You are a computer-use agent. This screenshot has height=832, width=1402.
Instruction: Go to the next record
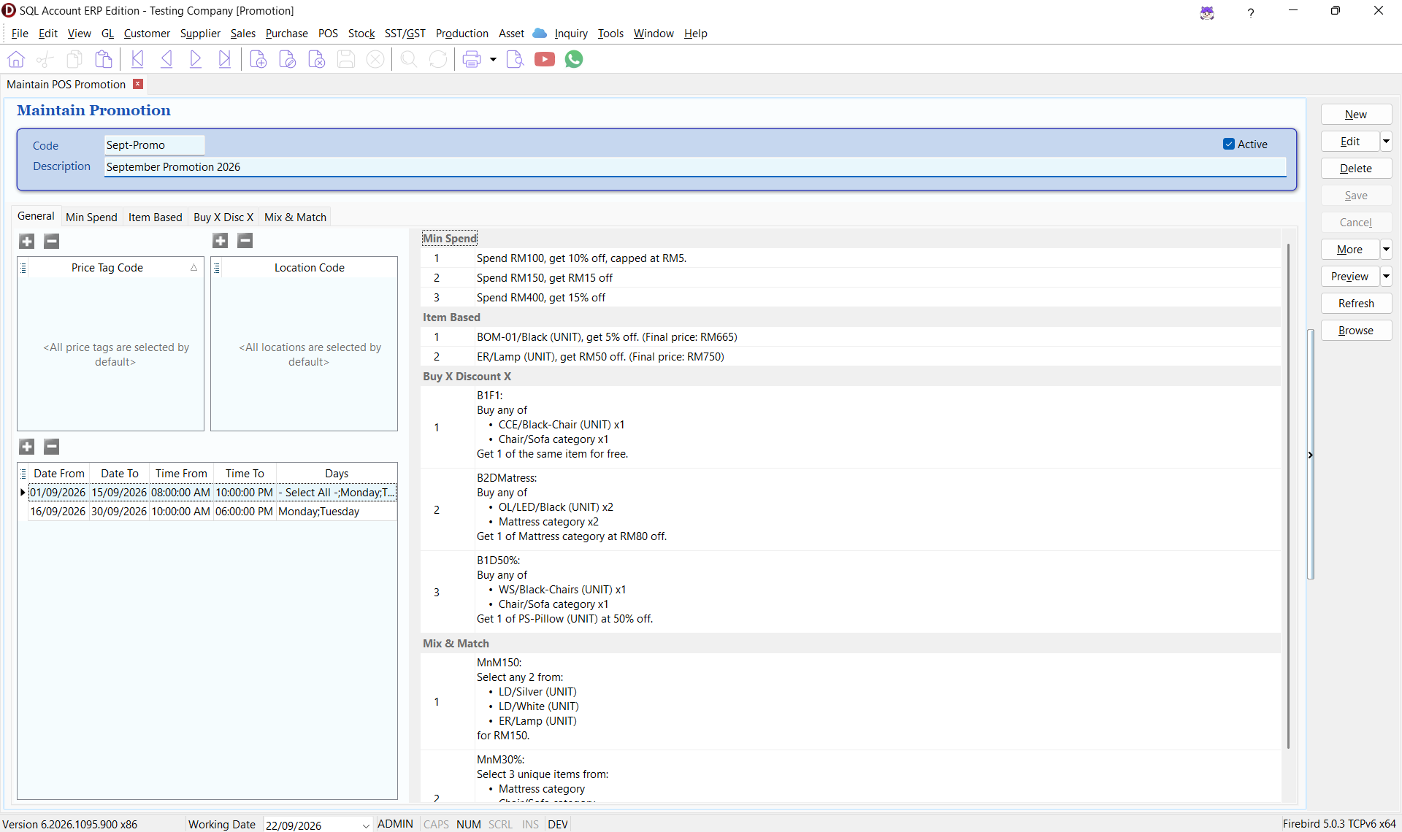196,59
